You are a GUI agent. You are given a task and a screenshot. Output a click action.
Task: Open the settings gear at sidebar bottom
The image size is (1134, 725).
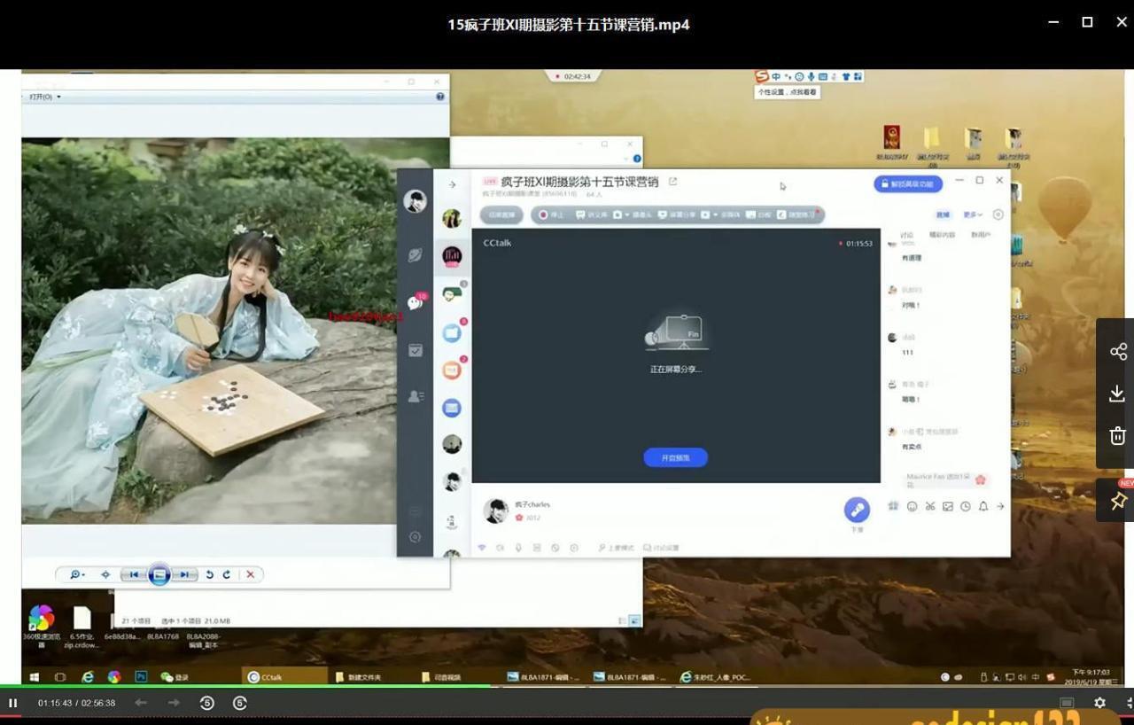point(414,536)
